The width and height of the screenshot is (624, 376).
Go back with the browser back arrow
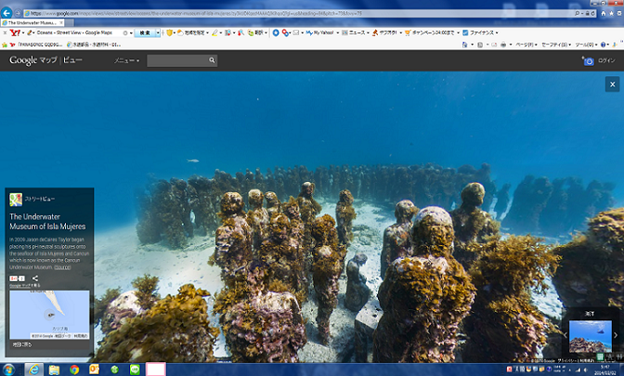click(x=6, y=13)
